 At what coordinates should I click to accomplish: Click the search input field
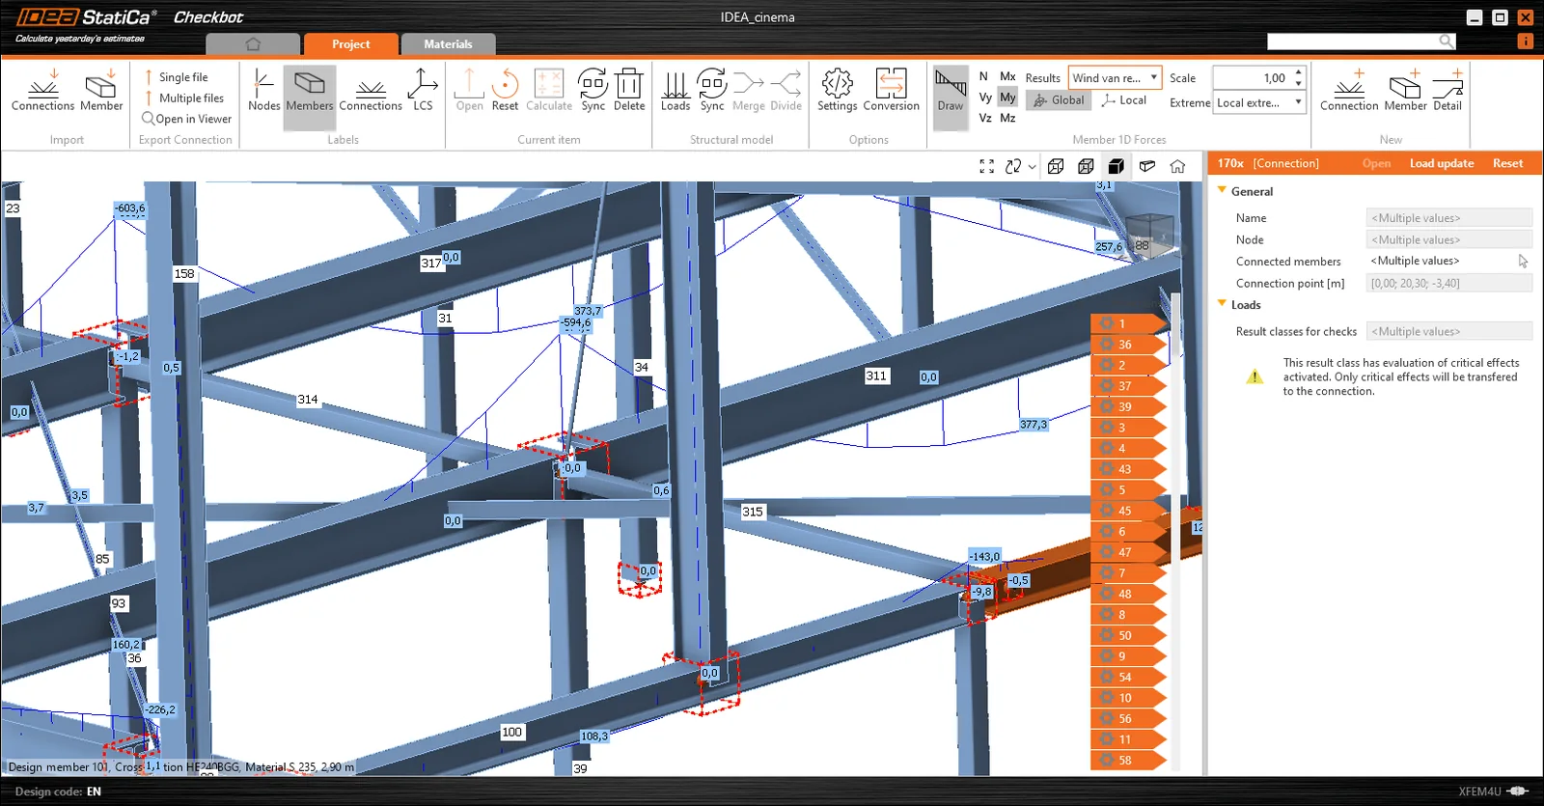click(x=1353, y=42)
